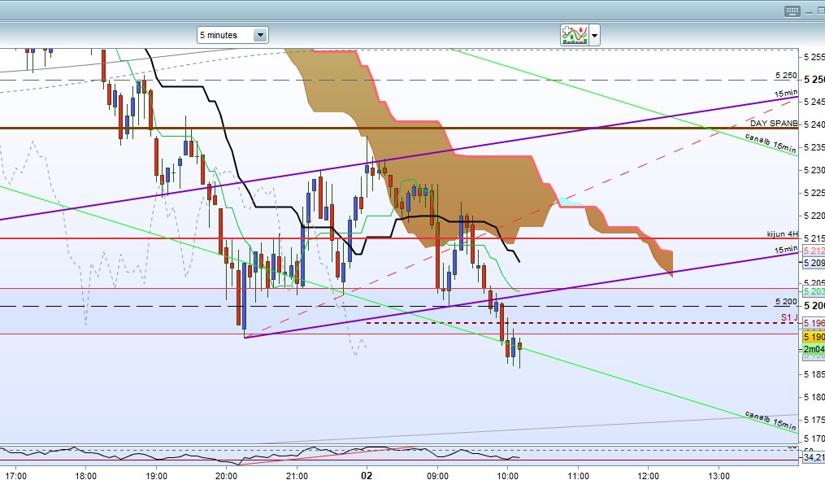
Task: Expand the arrow beside the indicators icon
Action: [x=594, y=36]
